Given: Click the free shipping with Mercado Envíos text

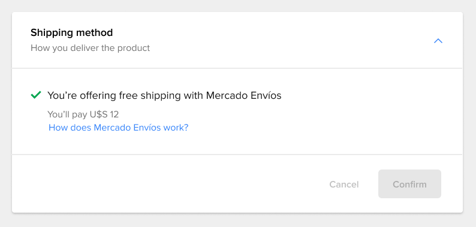Looking at the screenshot, I should [164, 96].
